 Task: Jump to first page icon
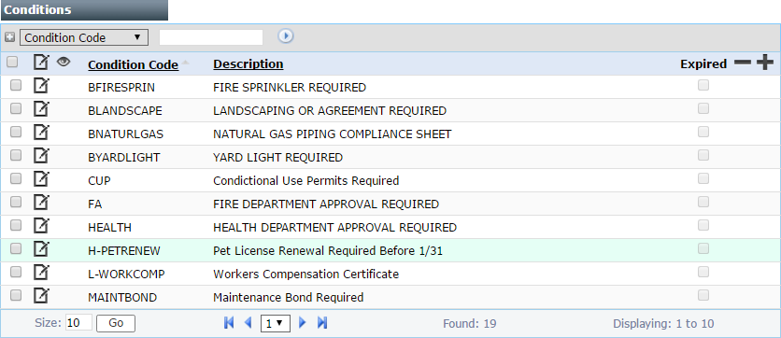pyautogui.click(x=229, y=323)
